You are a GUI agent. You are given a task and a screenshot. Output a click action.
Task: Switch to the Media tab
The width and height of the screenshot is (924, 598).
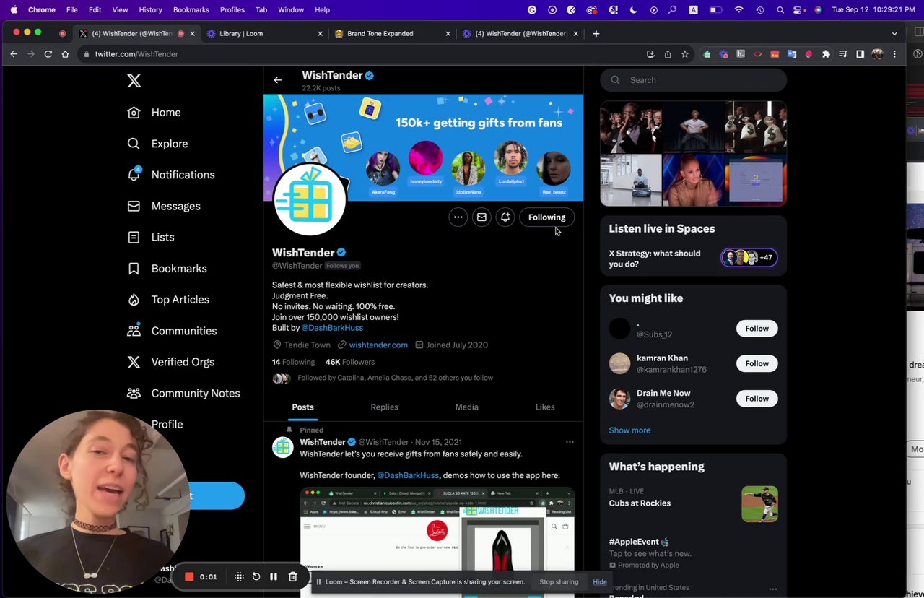[466, 407]
